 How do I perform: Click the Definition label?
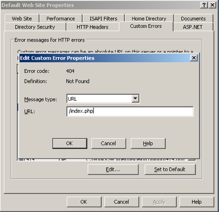pyautogui.click(x=36, y=81)
